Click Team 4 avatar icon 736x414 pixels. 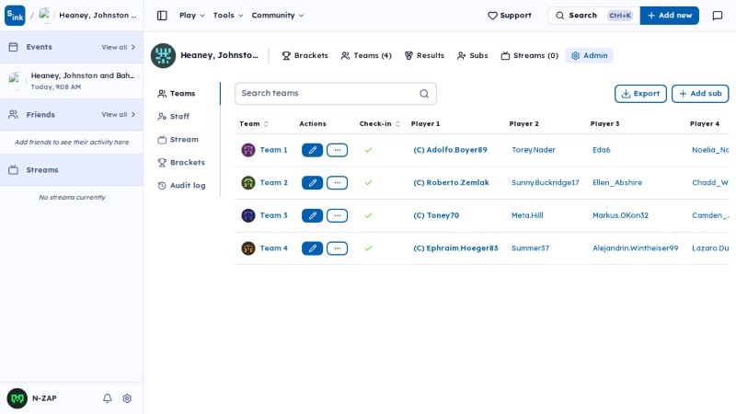(x=248, y=248)
